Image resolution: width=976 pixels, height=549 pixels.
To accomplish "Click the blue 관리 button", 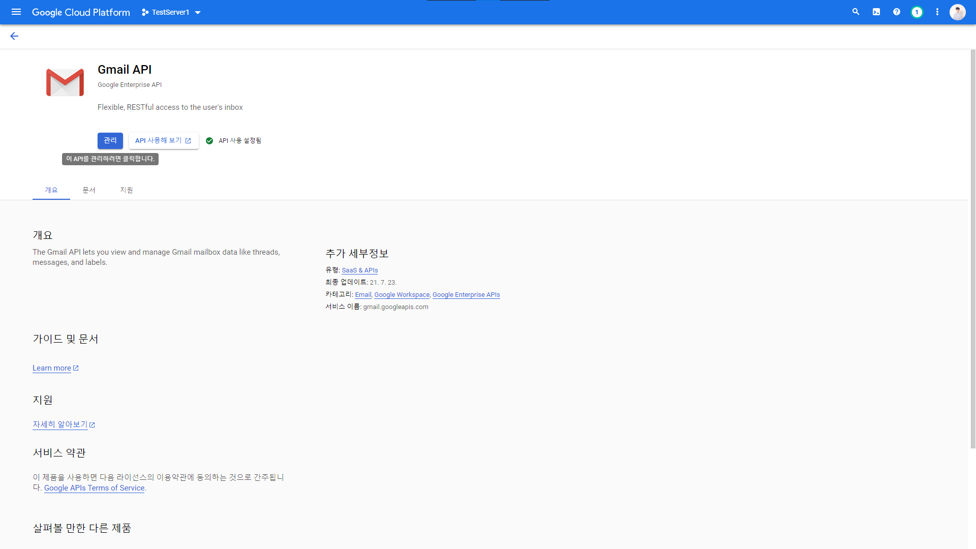I will 110,140.
